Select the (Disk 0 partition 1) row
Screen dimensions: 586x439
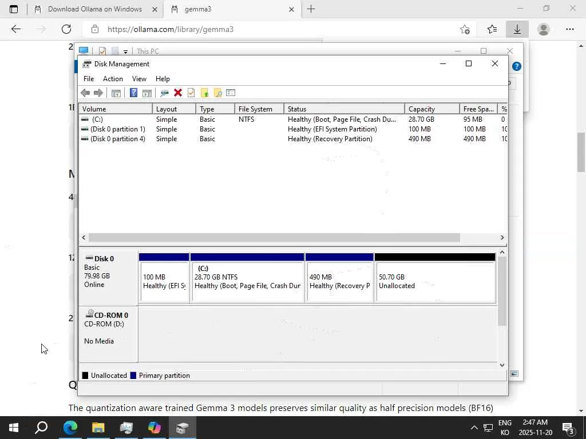click(293, 129)
